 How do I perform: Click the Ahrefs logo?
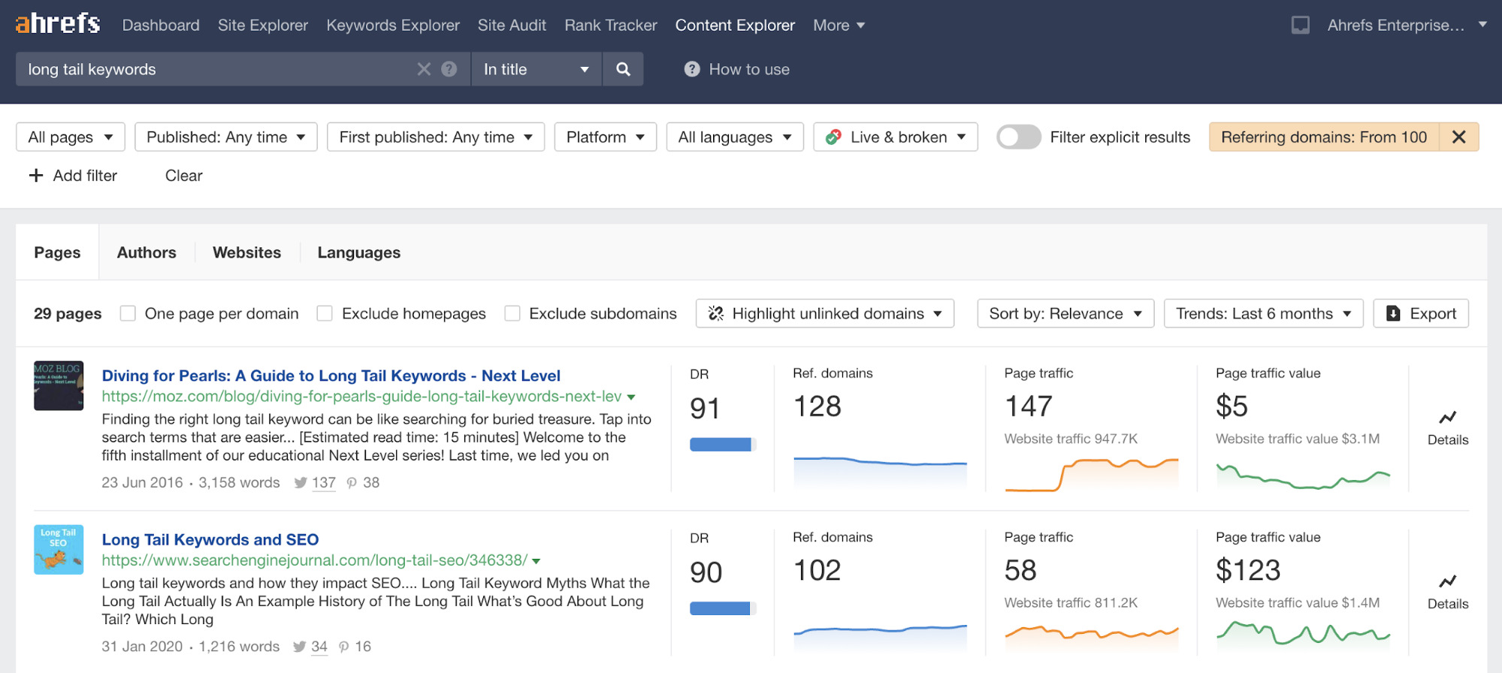click(58, 24)
